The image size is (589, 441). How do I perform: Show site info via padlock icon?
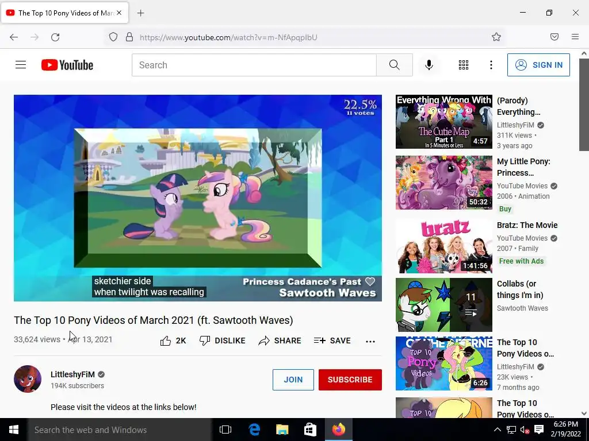(x=129, y=37)
